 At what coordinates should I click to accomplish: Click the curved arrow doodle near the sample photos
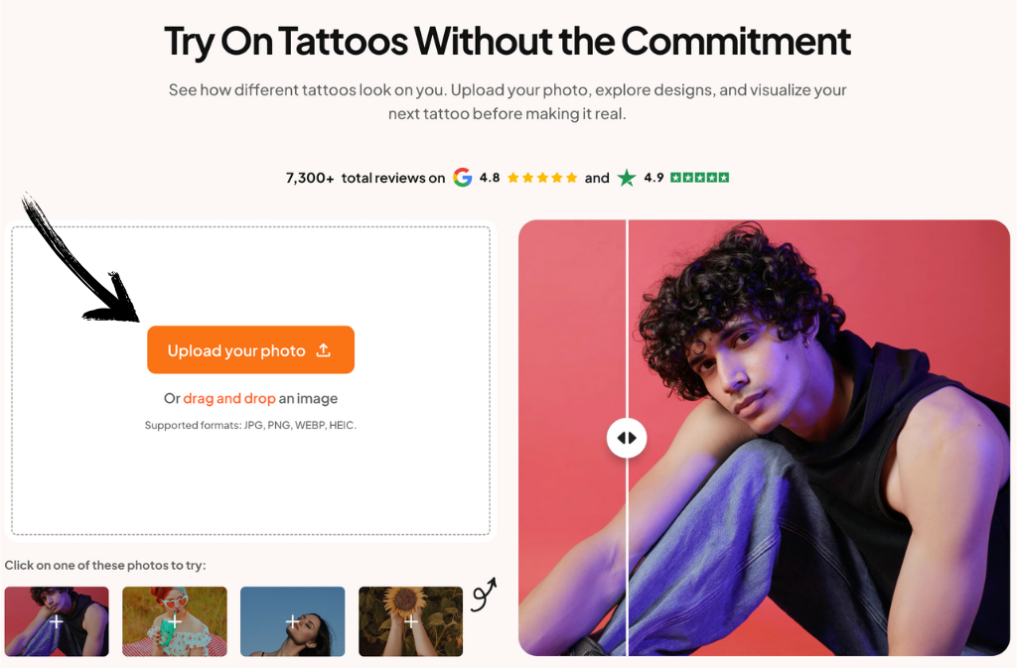coord(486,594)
